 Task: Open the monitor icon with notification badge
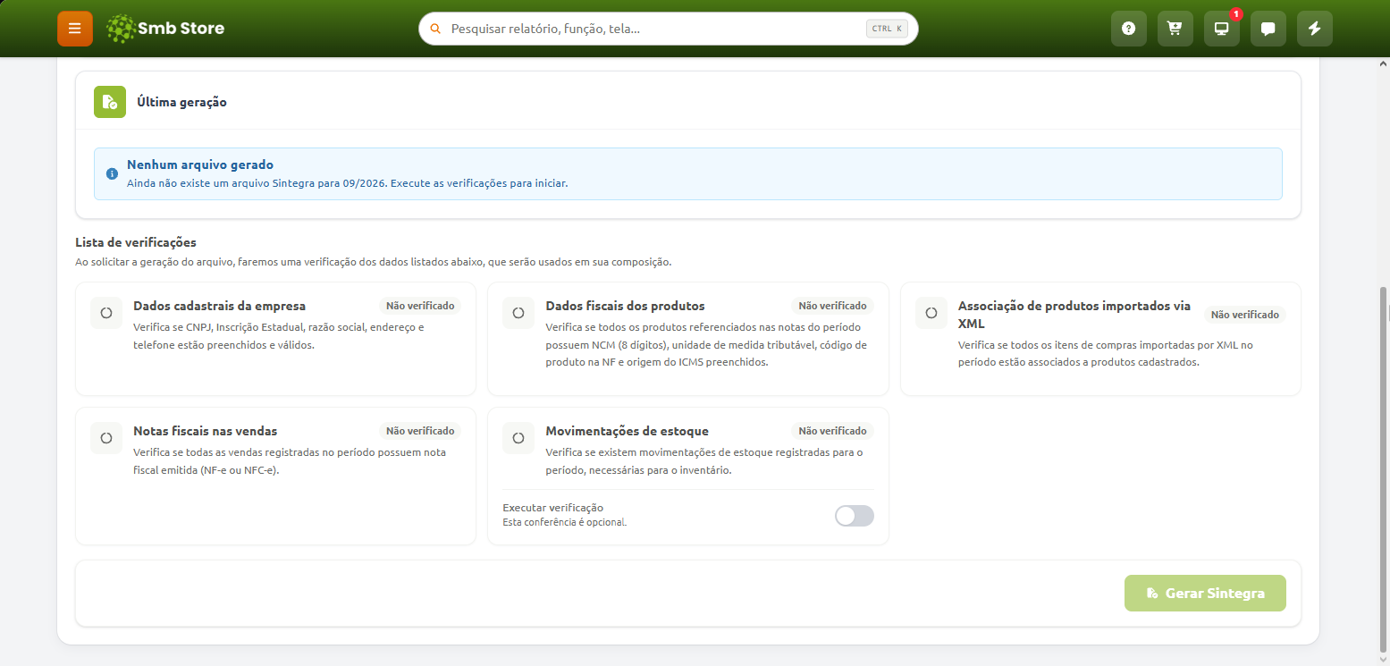[1222, 29]
